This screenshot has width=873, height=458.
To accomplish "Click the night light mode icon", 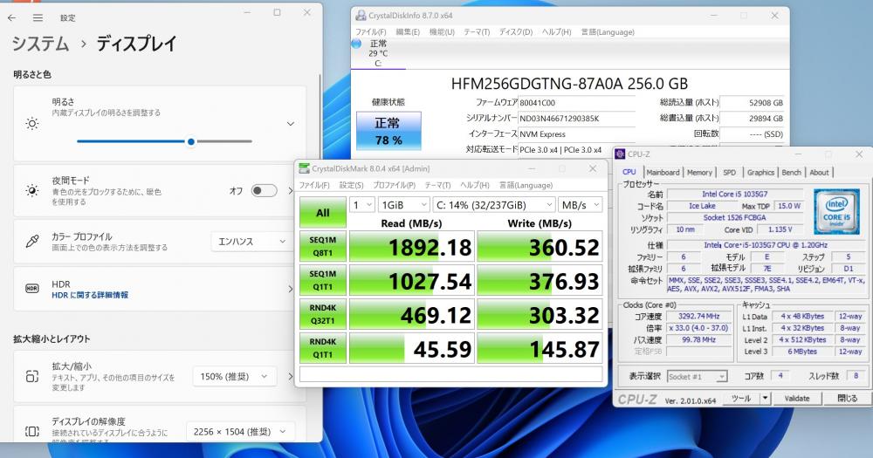I will (x=32, y=191).
